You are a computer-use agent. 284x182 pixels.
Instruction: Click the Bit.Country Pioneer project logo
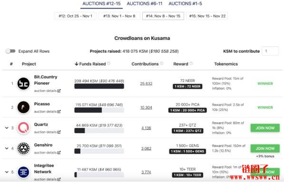(23, 83)
